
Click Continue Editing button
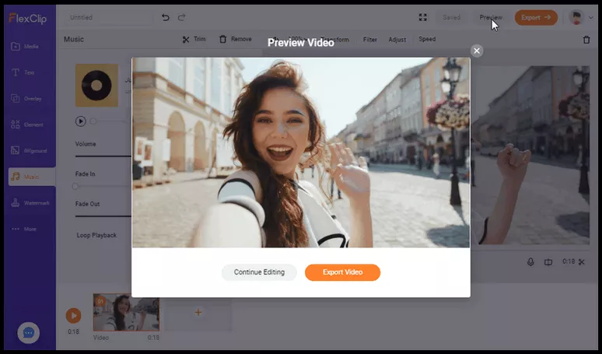259,272
